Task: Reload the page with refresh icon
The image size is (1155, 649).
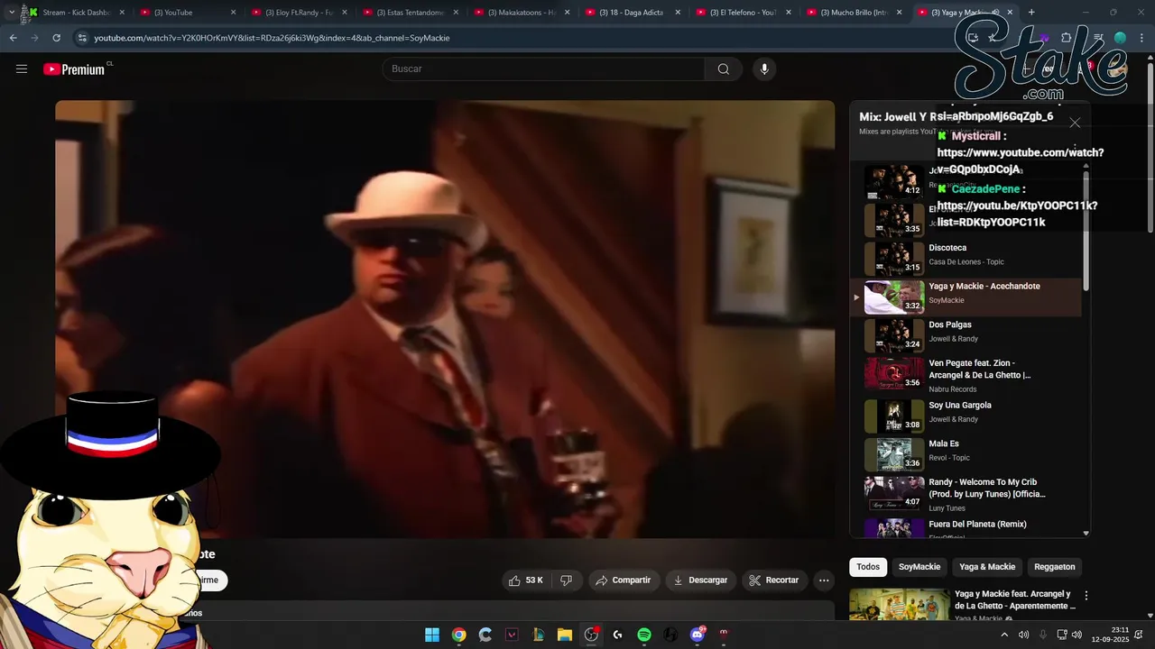Action: pos(56,38)
